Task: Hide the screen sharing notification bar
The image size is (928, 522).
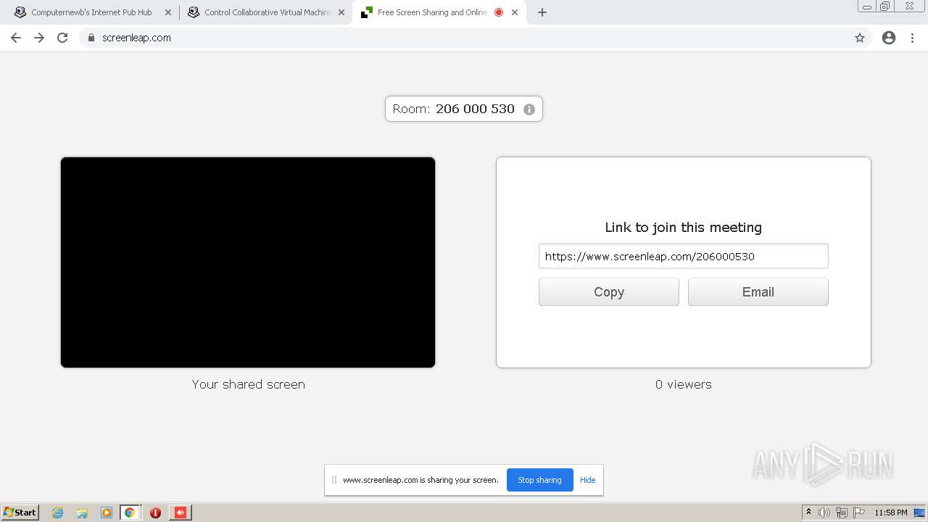Action: coord(587,480)
